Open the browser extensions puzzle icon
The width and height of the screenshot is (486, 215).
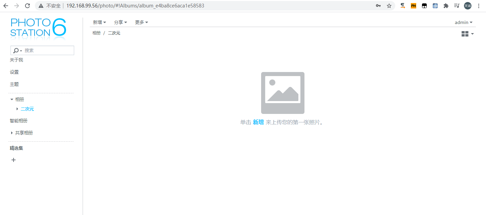point(446,6)
